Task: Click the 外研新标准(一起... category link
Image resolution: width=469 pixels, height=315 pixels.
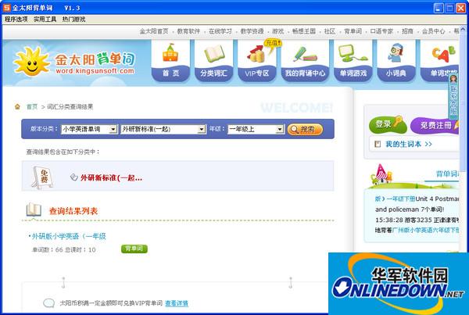Action: [x=111, y=177]
